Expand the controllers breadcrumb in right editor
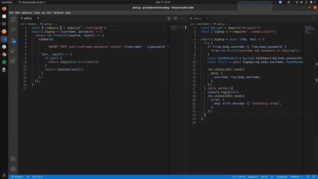This screenshot has height=179, width=318. 203,24
